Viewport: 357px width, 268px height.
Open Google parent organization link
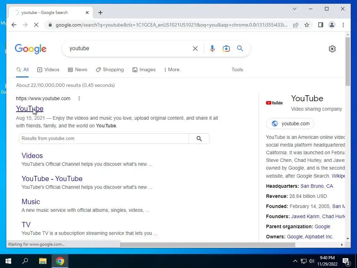coord(322,226)
